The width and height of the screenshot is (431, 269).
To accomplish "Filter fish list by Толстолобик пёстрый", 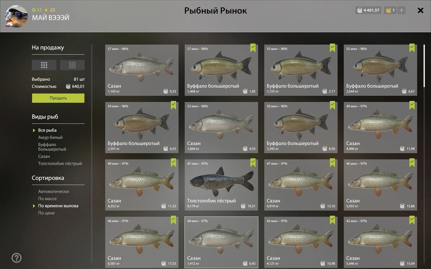I will (60, 163).
